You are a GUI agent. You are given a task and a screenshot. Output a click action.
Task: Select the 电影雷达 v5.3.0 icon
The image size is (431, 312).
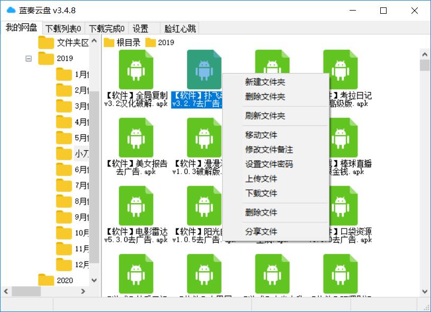(136, 206)
